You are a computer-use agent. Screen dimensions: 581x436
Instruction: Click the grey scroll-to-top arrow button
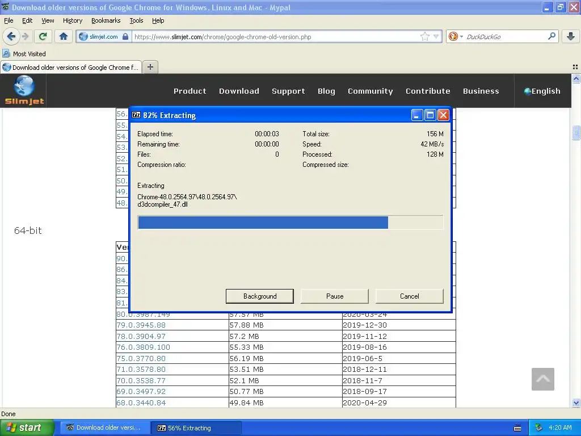543,379
